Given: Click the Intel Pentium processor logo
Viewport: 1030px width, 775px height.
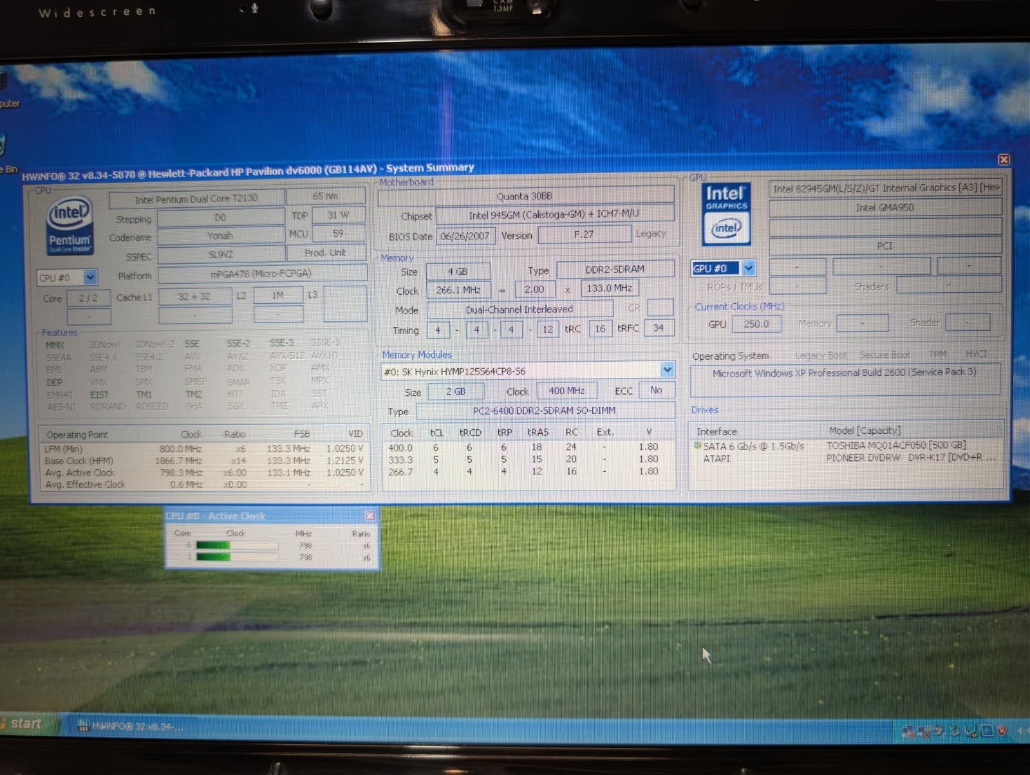Looking at the screenshot, I should (70, 226).
